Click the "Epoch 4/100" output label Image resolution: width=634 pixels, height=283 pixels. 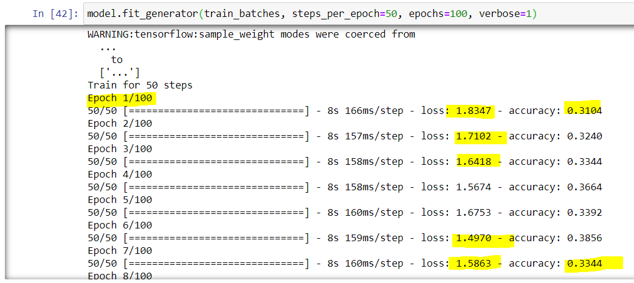[120, 174]
